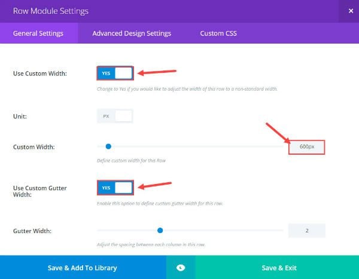Click Save & Add To Library button
Image resolution: width=359 pixels, height=279 pixels.
(83, 267)
